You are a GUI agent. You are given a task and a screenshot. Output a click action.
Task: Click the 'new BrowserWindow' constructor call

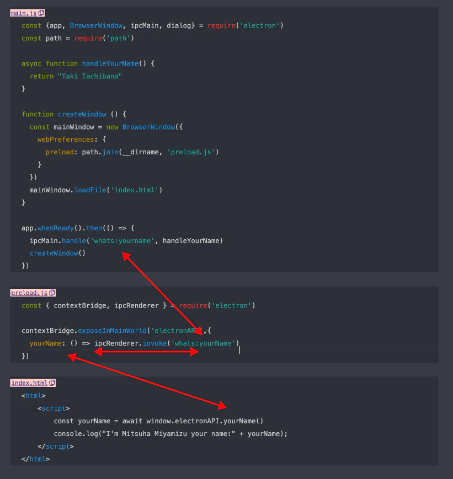coord(145,127)
